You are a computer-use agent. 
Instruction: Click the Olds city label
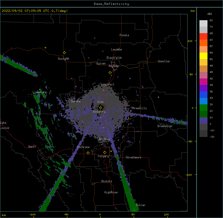(x=100, y=102)
